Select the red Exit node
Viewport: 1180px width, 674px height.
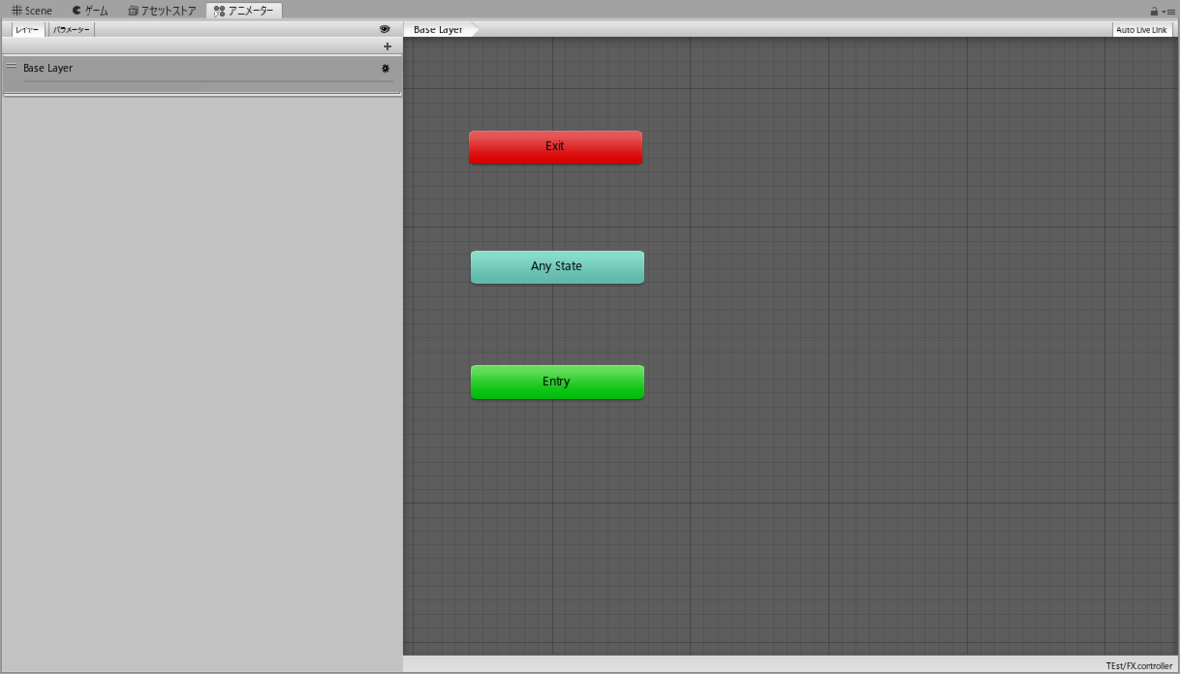pyautogui.click(x=556, y=147)
